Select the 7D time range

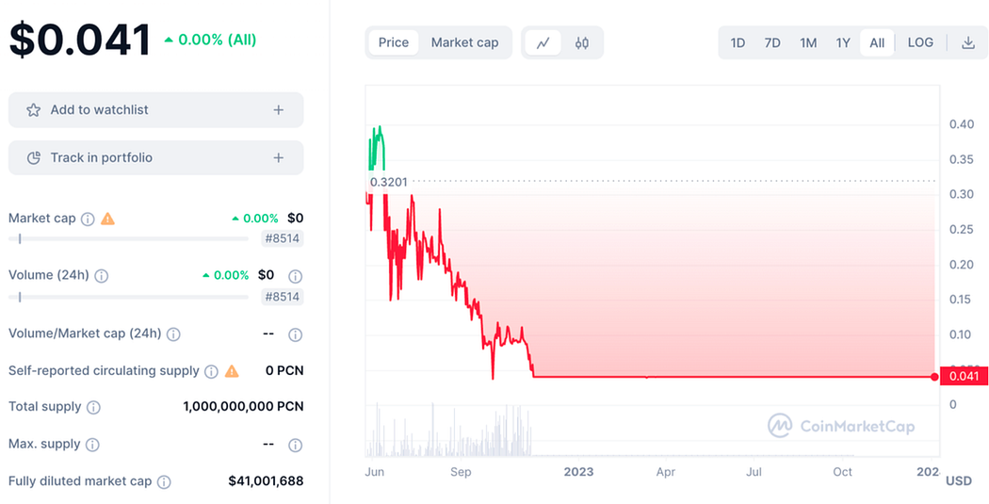772,42
